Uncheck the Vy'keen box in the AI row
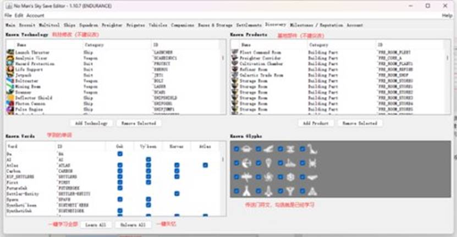 point(148,159)
